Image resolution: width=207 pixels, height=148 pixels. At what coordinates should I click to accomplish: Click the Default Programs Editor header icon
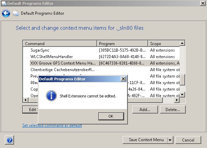16,13
